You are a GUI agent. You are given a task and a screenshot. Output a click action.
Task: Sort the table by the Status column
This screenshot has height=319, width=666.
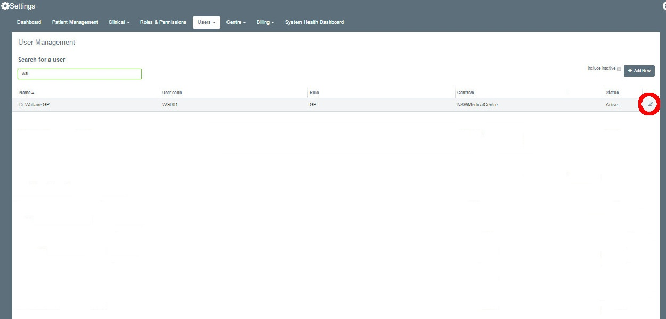612,92
